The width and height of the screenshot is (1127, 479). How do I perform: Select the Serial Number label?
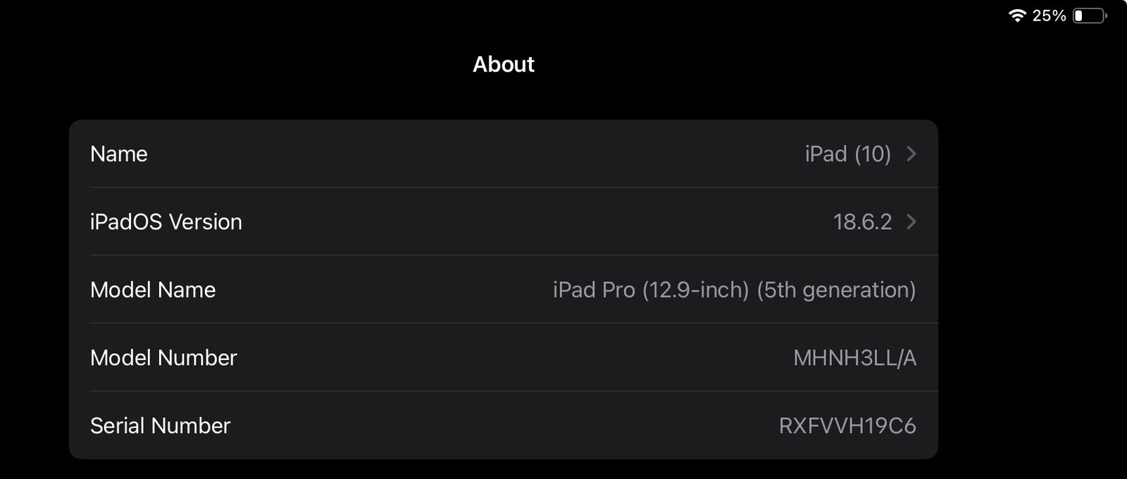[161, 426]
